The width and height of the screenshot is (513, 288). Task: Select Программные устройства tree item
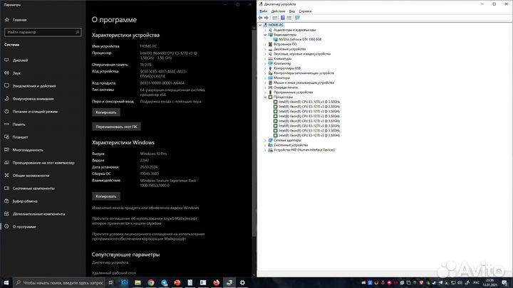coord(293,92)
